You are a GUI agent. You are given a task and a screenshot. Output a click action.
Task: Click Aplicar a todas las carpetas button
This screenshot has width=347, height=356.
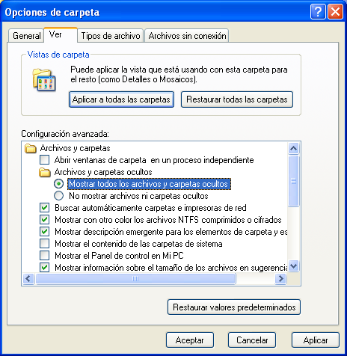(121, 99)
